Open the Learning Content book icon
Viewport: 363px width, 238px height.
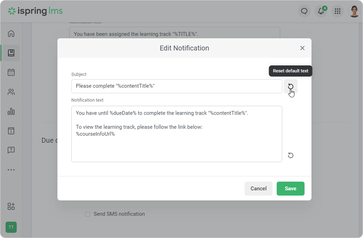pyautogui.click(x=11, y=53)
